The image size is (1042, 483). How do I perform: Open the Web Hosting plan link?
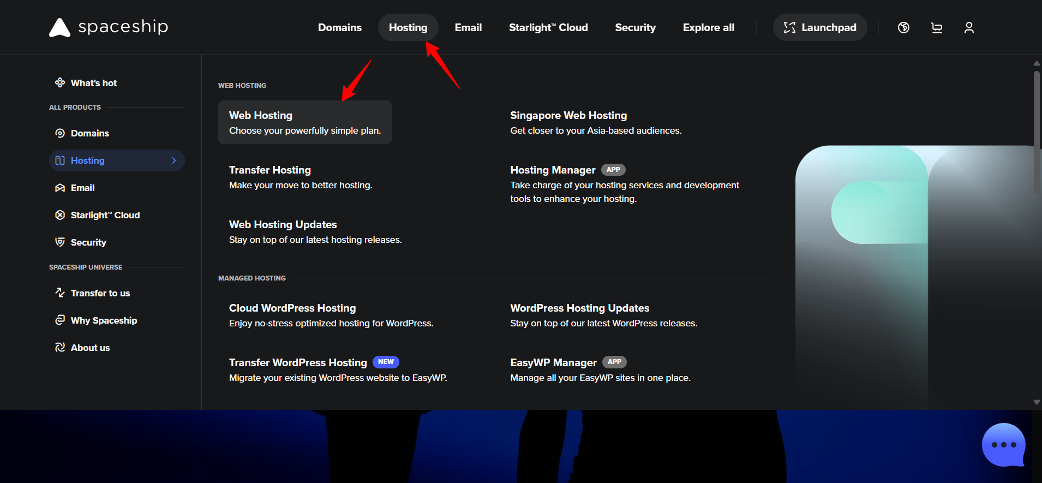(305, 122)
